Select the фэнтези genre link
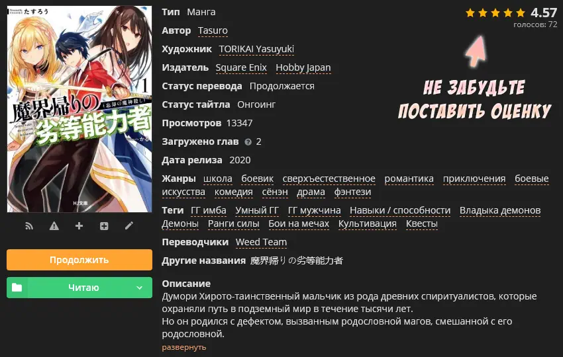Screen dimensions: 563x357 [x=352, y=192]
